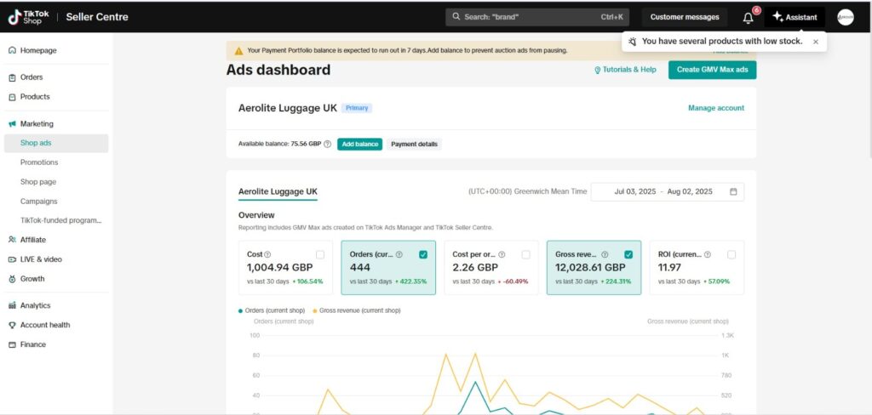Enable the Cost metric checkbox
Viewport: 872px width, 415px height.
[x=319, y=254]
